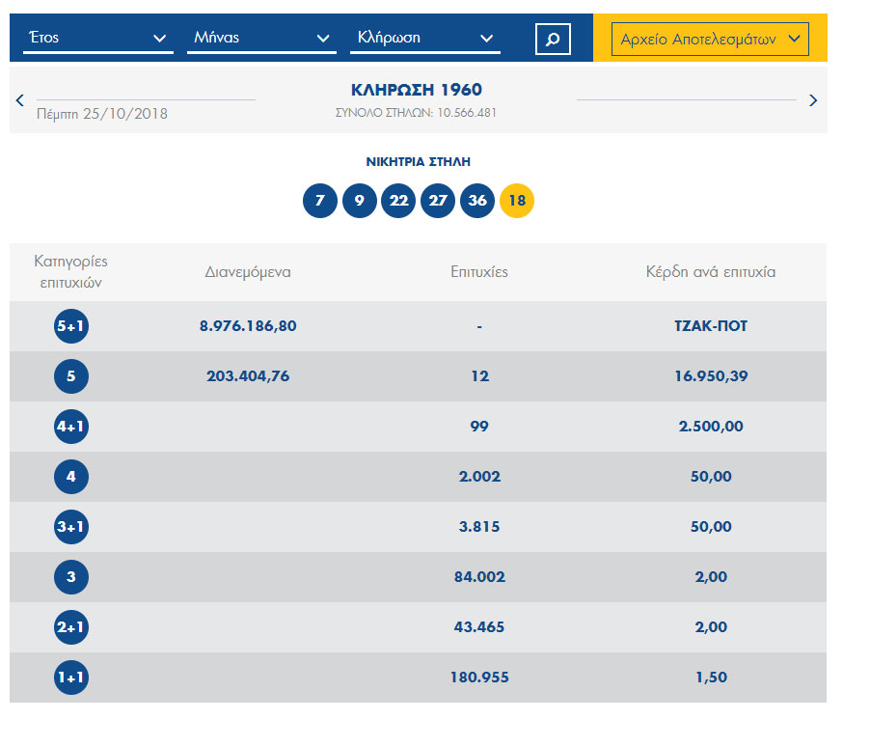Open the Κλήρωση draw dropdown

[x=425, y=39]
